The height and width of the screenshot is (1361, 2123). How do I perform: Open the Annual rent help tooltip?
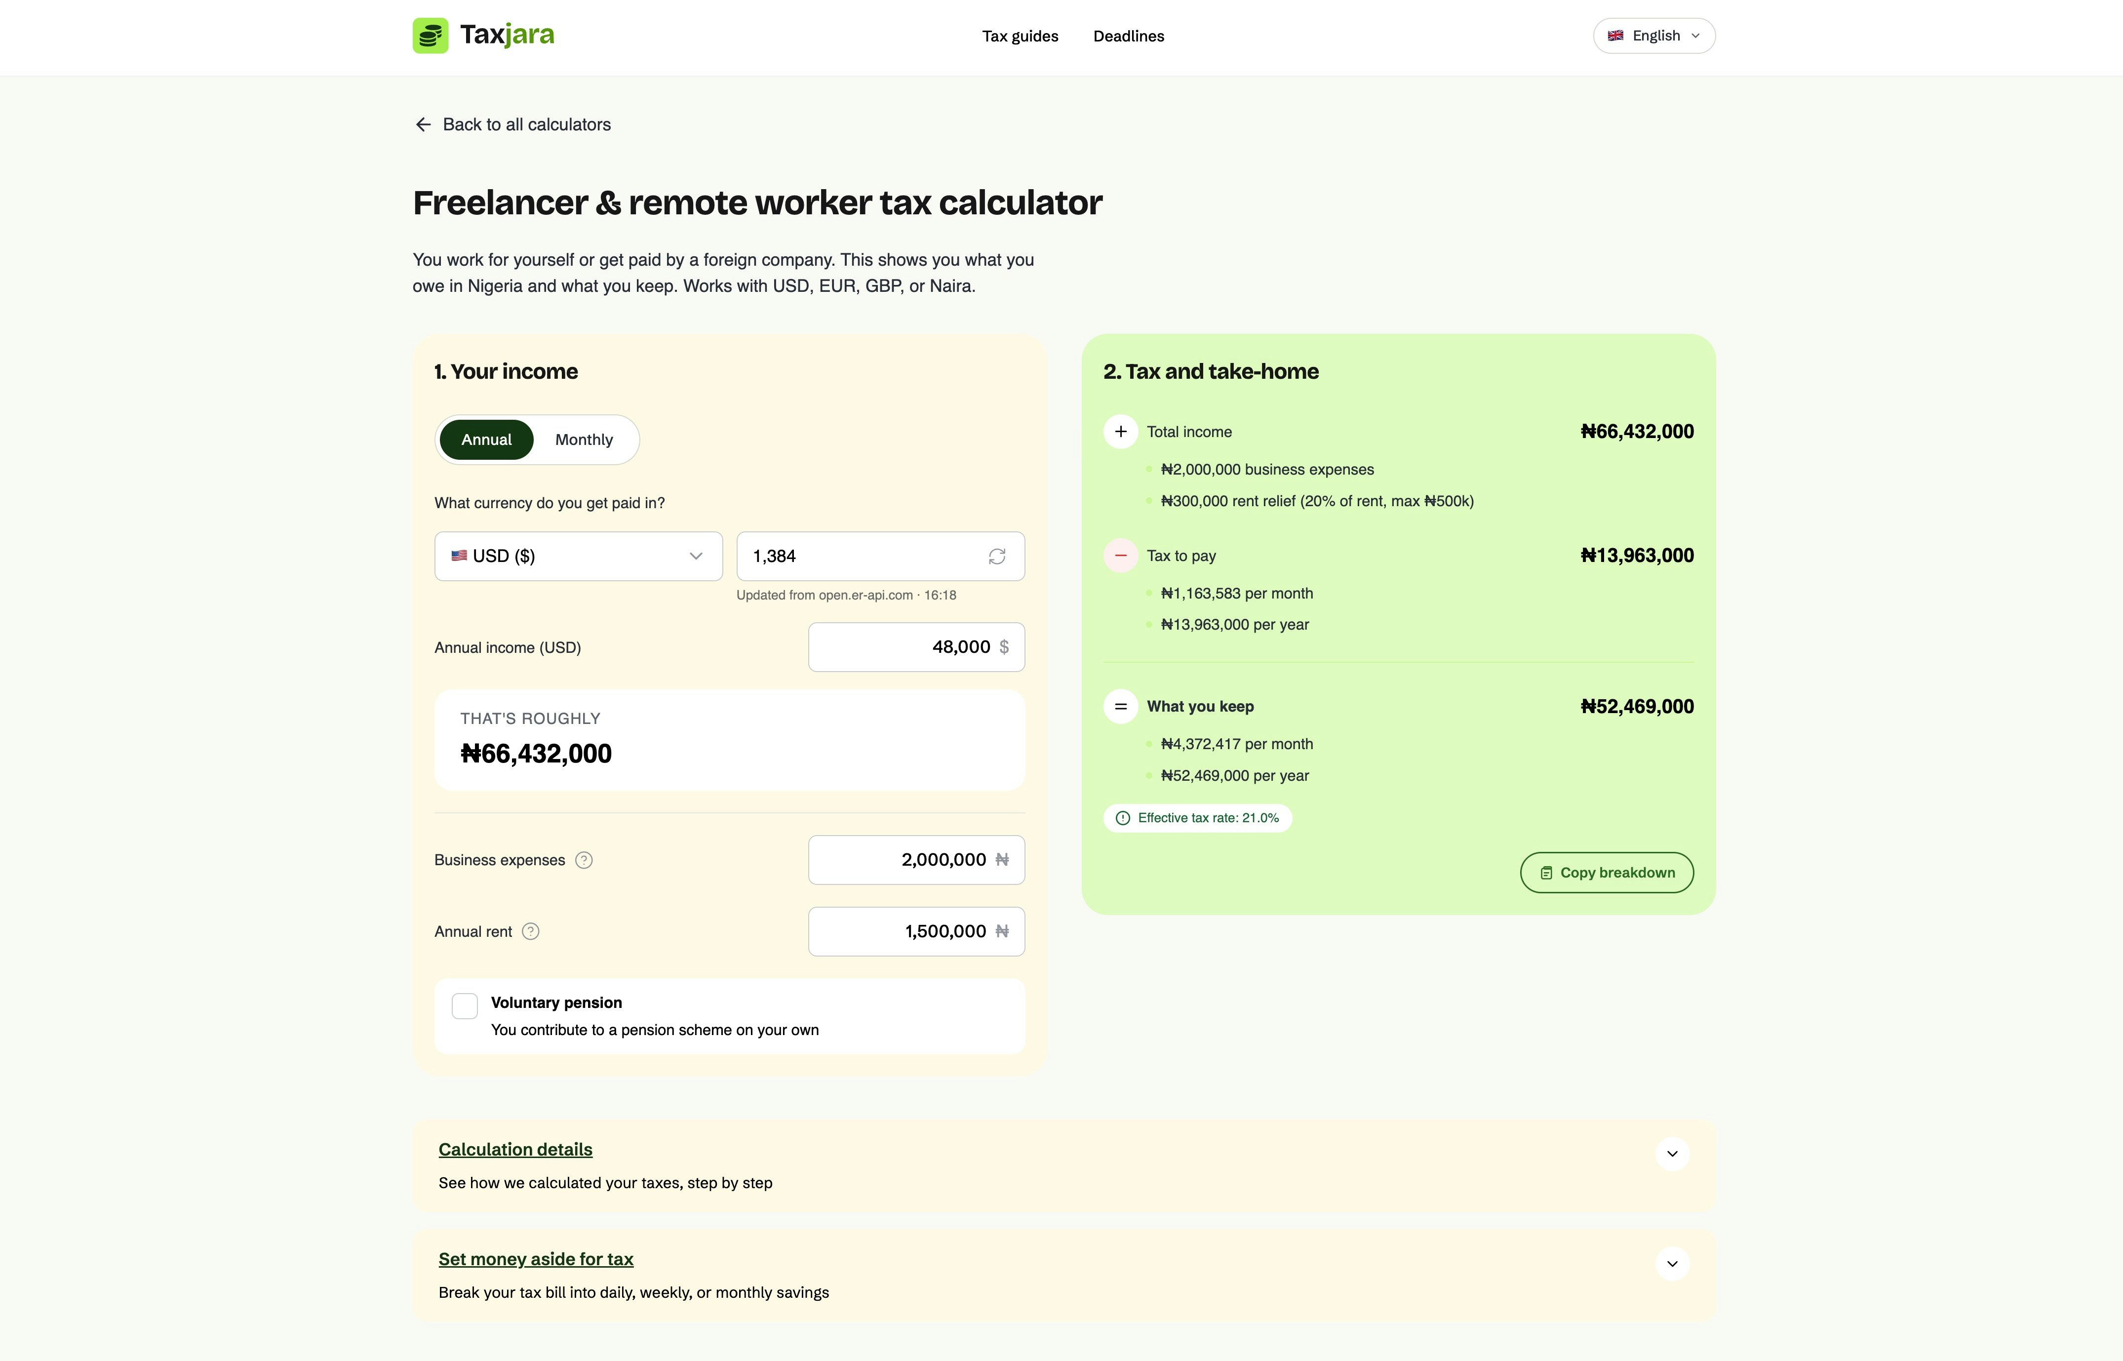[x=530, y=930]
